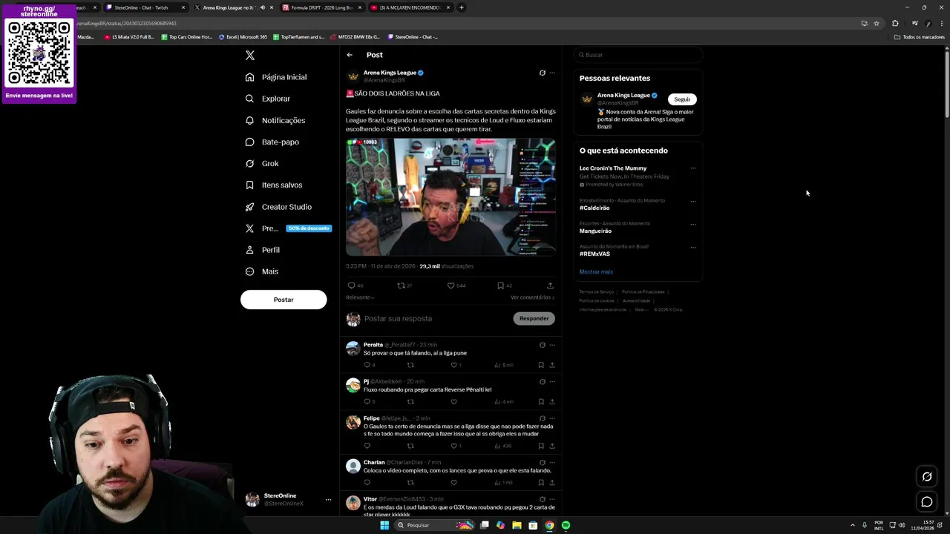Image resolution: width=950 pixels, height=534 pixels.
Task: Open the #Caldeirão trending topic
Action: (594, 208)
